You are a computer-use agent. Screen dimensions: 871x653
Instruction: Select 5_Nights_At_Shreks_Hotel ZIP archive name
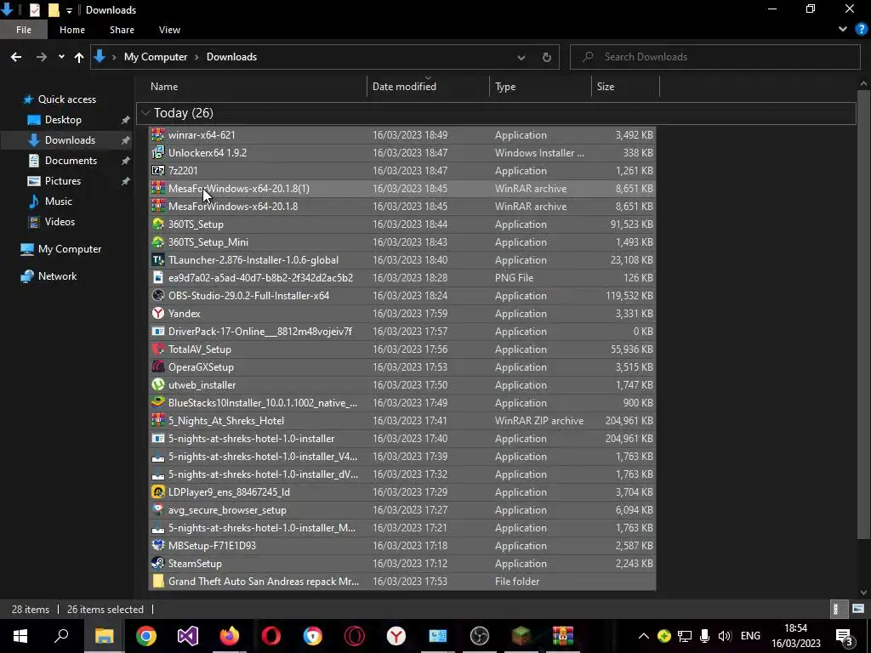[226, 420]
